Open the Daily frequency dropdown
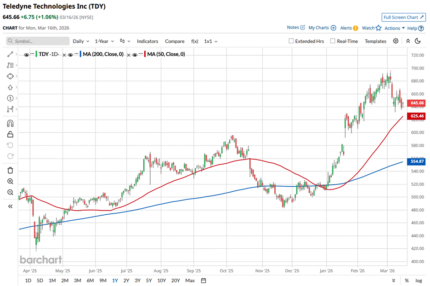This screenshot has width=430, height=286. (81, 41)
